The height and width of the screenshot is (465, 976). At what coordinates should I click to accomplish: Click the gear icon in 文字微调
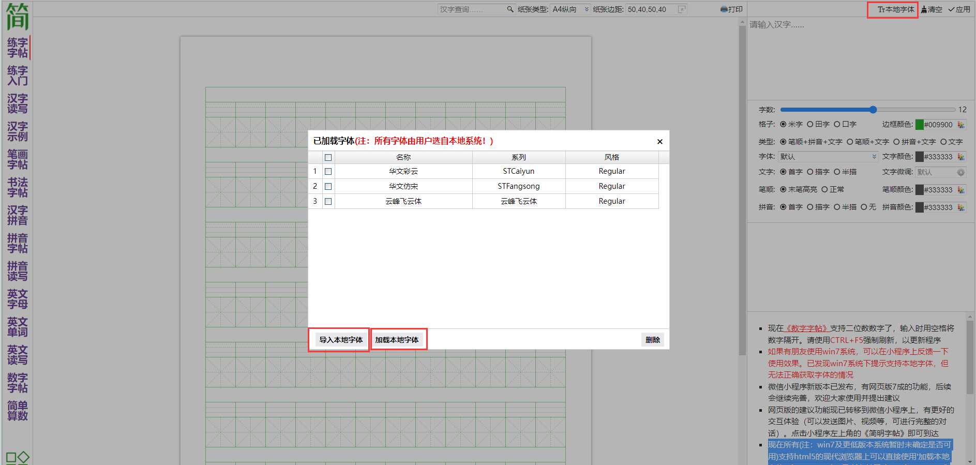pyautogui.click(x=960, y=172)
